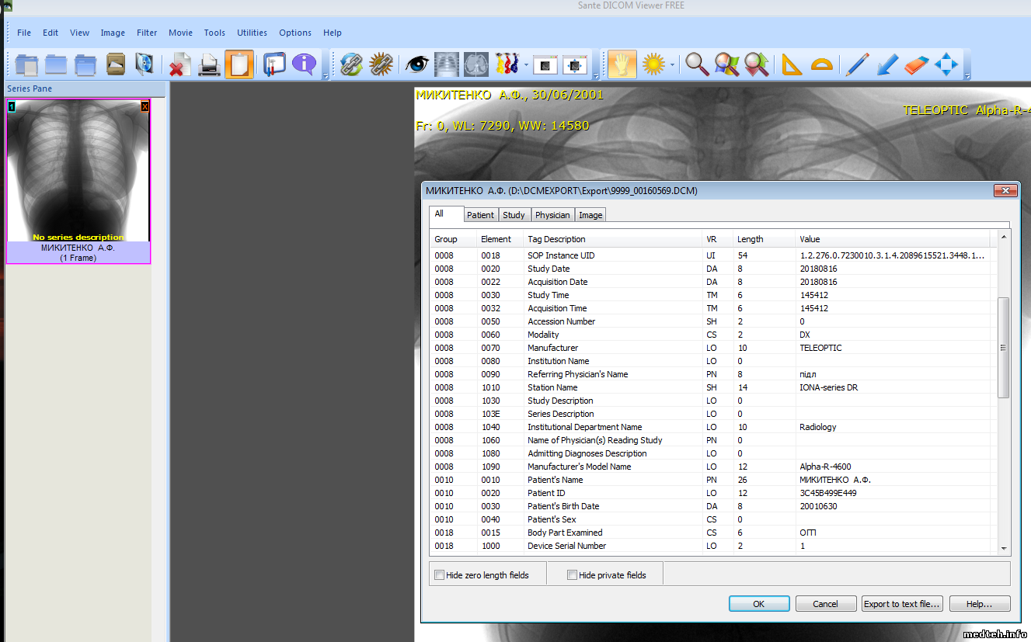
Task: Expand the dropdown next to the colored figures icon
Action: [x=526, y=64]
